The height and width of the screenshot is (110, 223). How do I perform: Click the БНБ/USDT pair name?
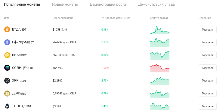(19, 55)
